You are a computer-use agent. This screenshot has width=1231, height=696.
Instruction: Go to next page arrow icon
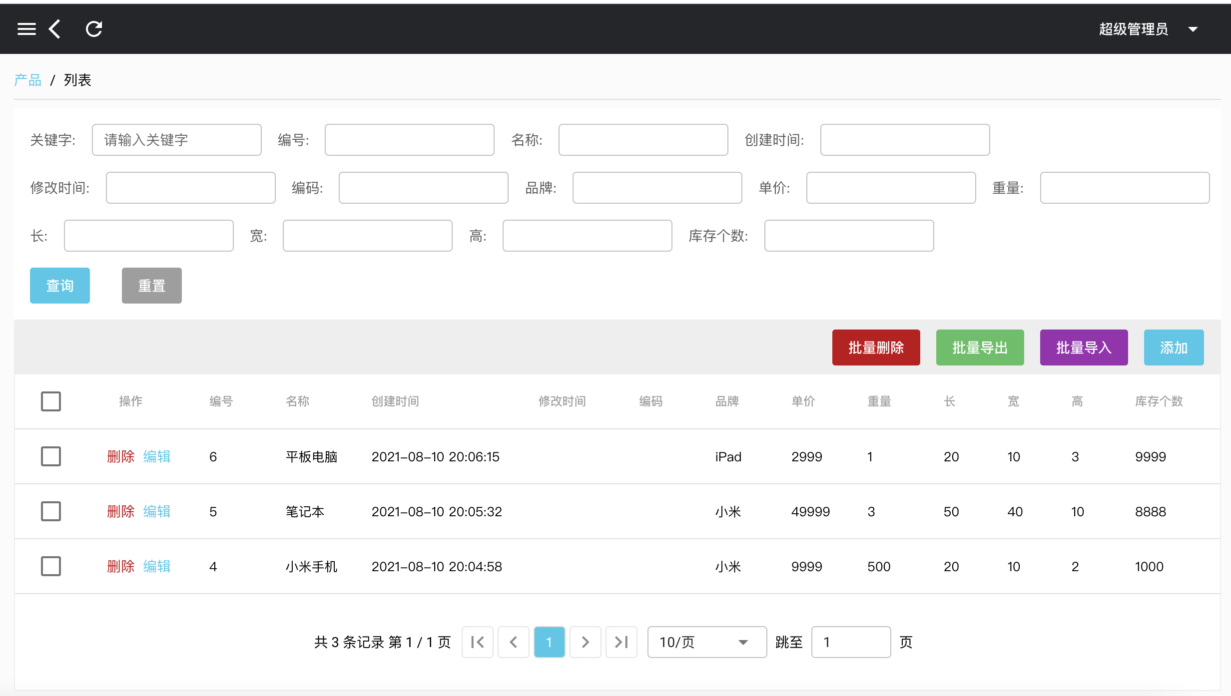(x=585, y=642)
